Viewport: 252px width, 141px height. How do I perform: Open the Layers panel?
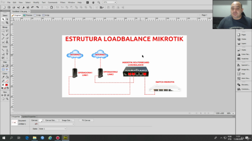click(x=244, y=43)
